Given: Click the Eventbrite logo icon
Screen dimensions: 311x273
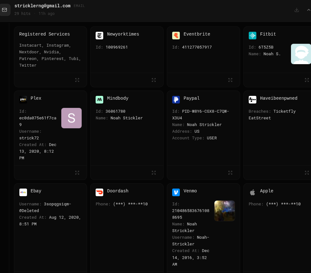Looking at the screenshot, I should pos(176,36).
